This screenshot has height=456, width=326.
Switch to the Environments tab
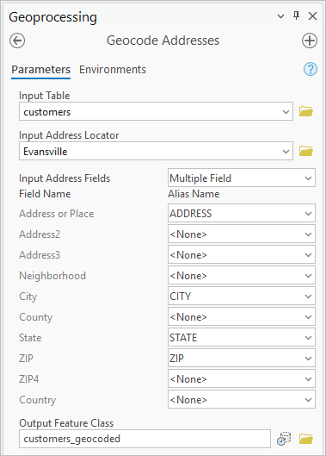tap(113, 70)
